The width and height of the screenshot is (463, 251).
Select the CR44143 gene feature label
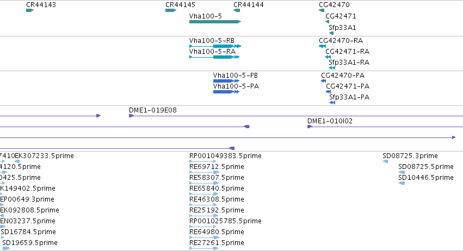tap(41, 5)
